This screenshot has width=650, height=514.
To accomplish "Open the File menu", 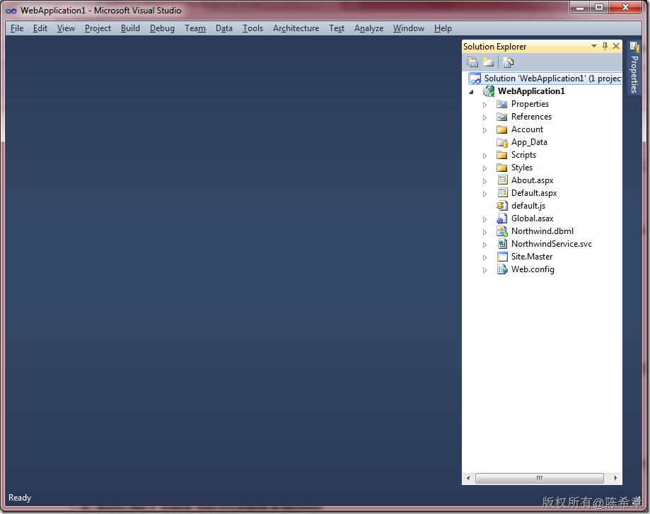I will [17, 28].
